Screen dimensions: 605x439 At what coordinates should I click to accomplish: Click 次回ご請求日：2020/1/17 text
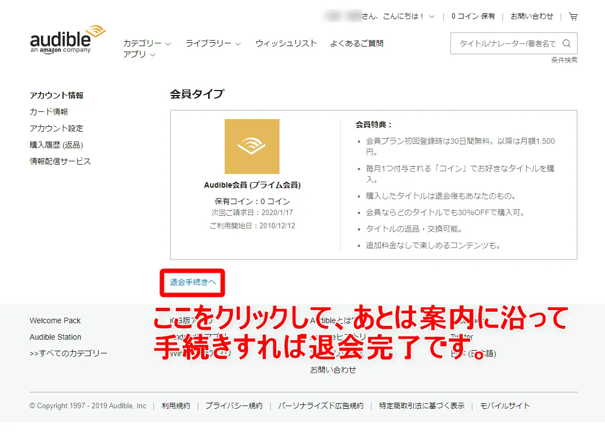click(x=252, y=212)
